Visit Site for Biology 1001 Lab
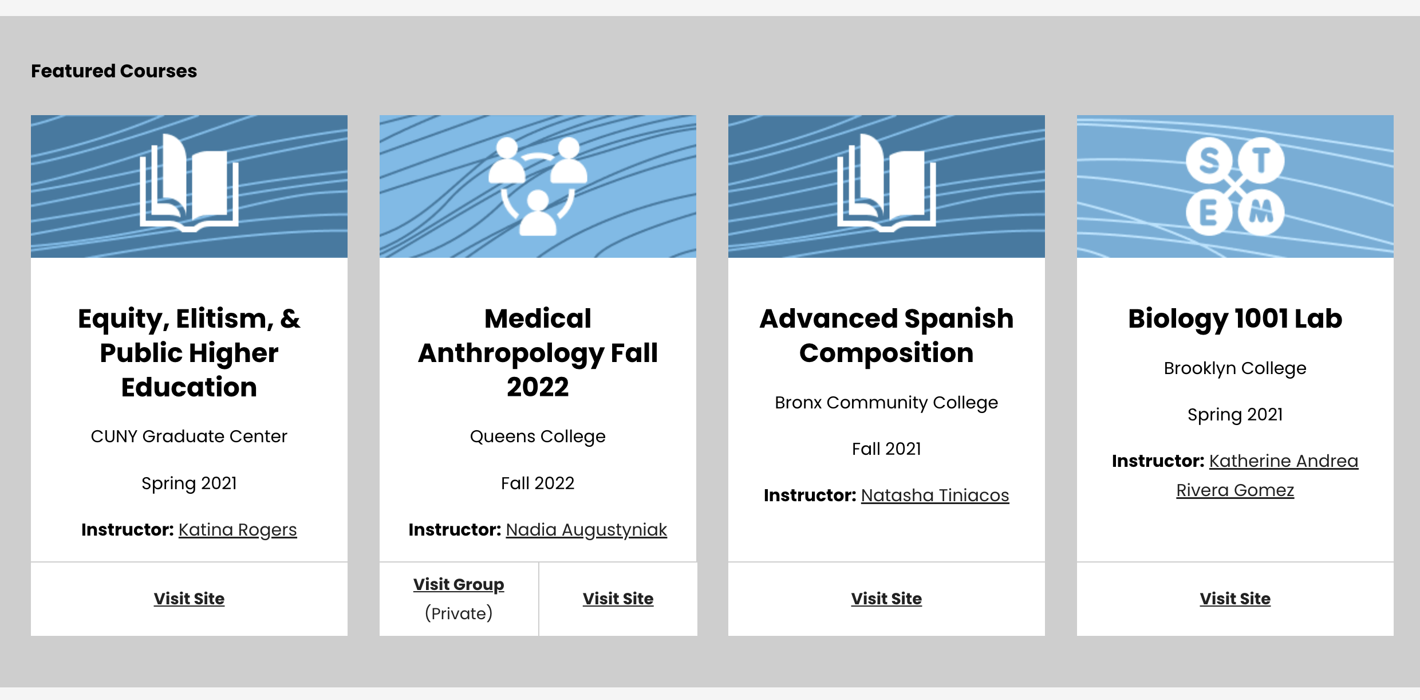 (1235, 599)
